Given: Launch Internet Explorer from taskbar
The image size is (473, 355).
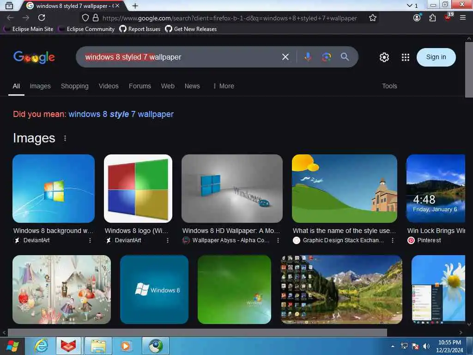Looking at the screenshot, I should (x=41, y=346).
